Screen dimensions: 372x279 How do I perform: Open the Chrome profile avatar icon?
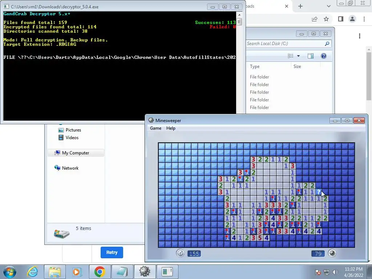(352, 19)
